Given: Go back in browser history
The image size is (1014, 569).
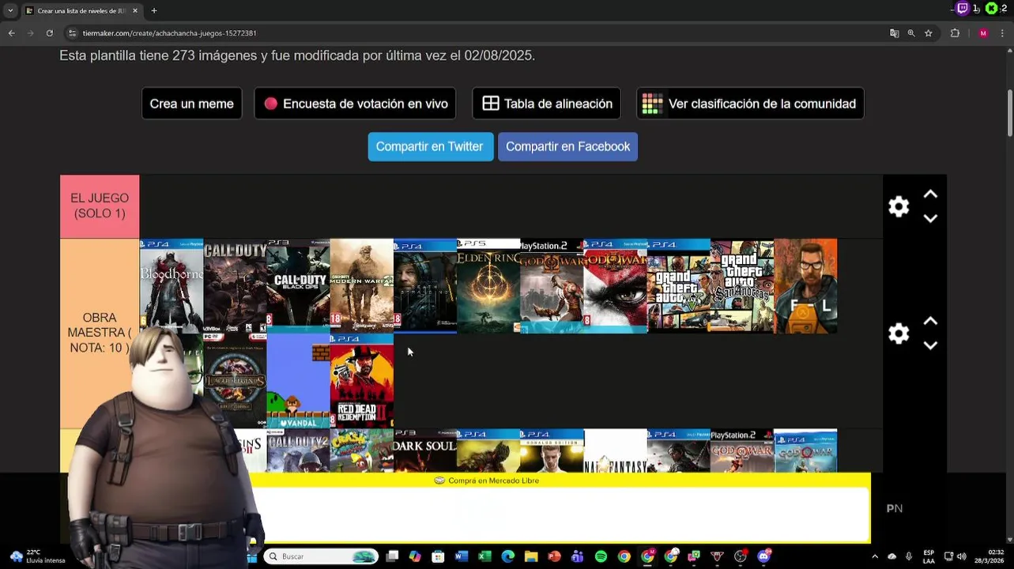Looking at the screenshot, I should (x=11, y=33).
